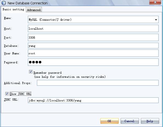Viewport: 163px width, 127px height.
Task: Confirm the connection with OK
Action: (109, 121)
